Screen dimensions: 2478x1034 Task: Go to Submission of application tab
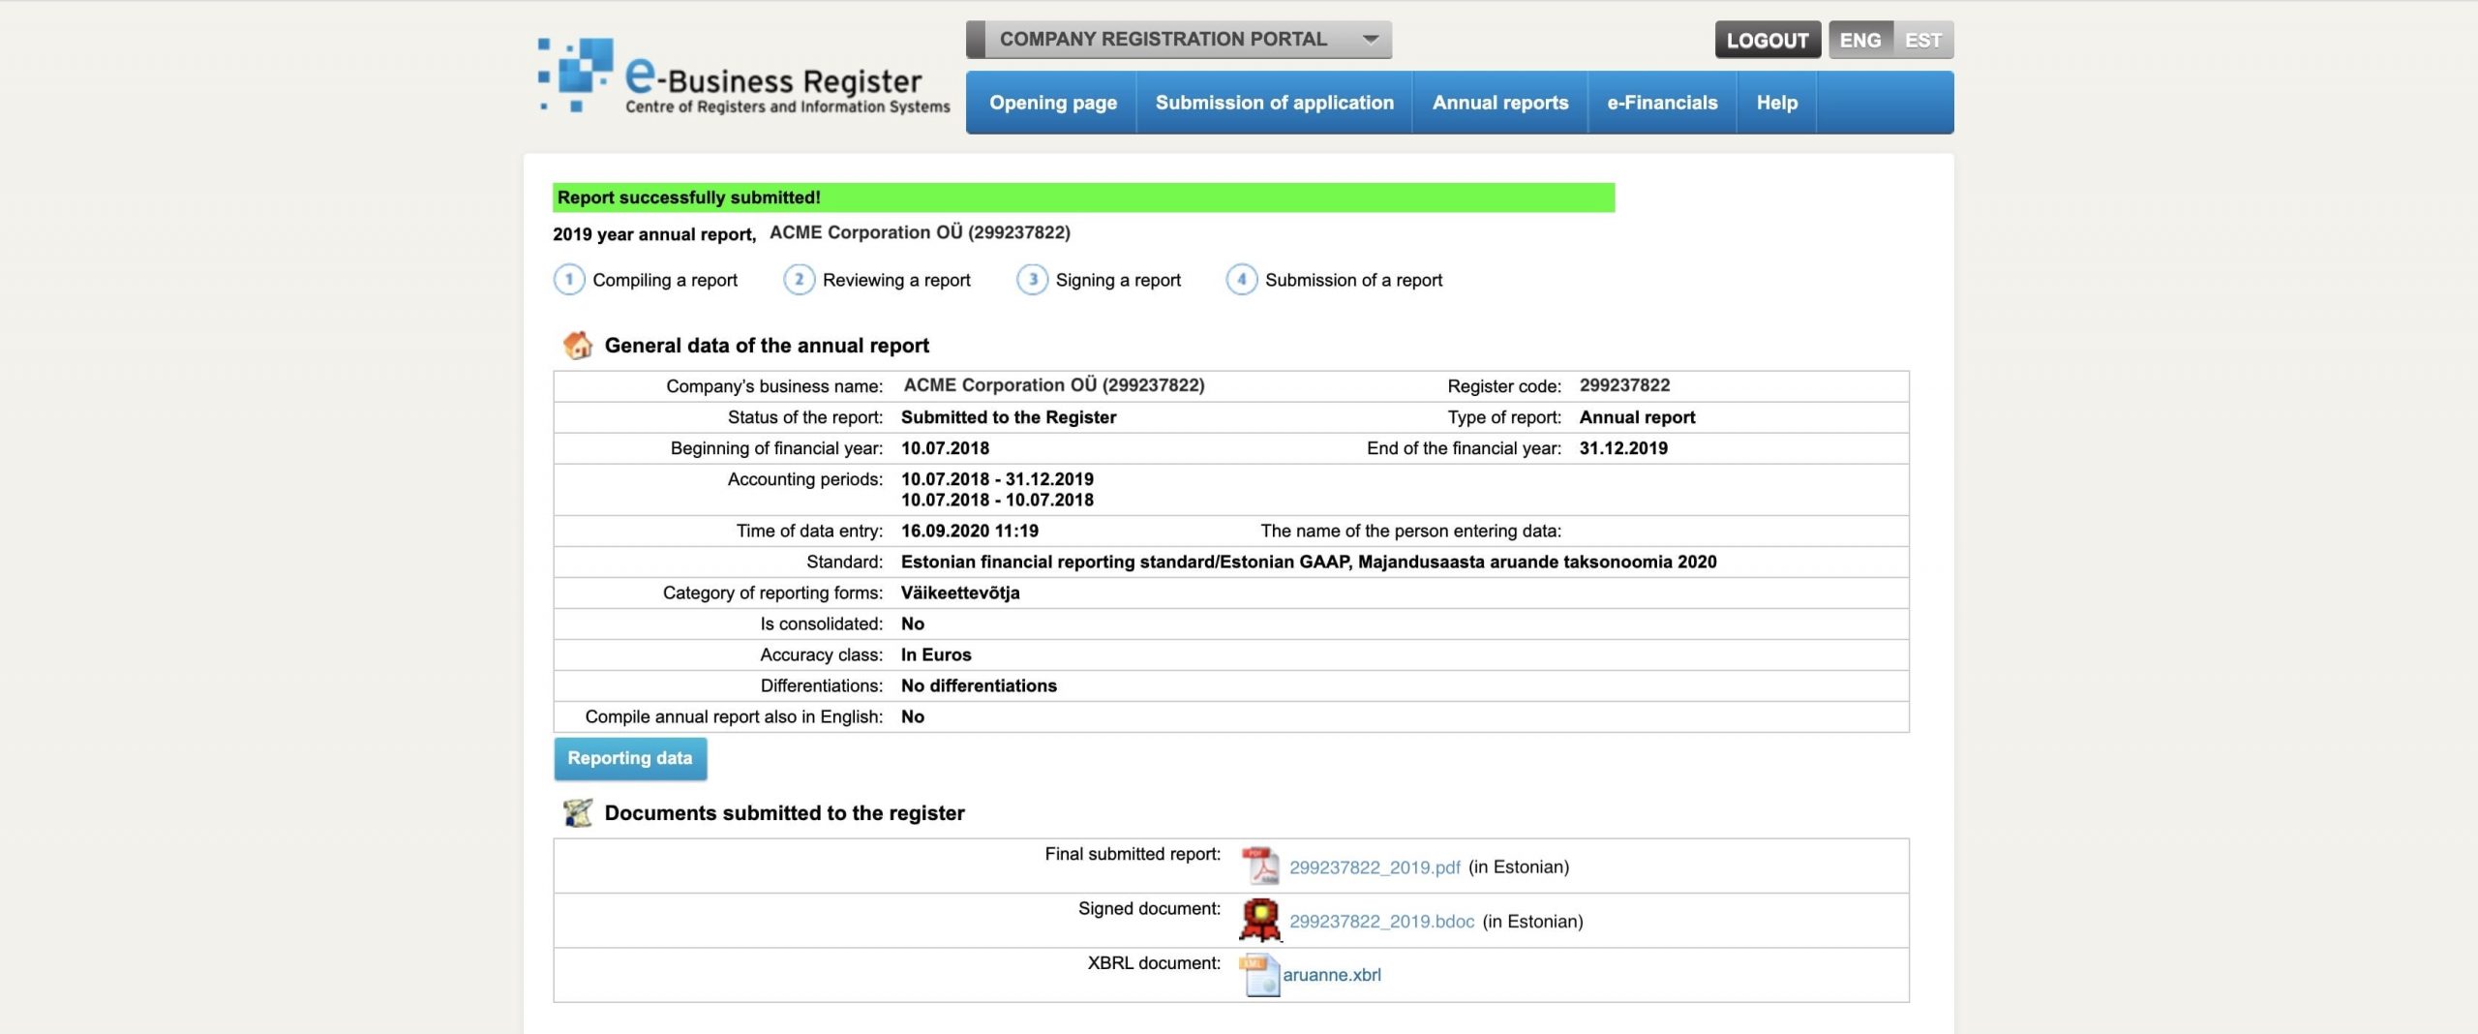1274,103
